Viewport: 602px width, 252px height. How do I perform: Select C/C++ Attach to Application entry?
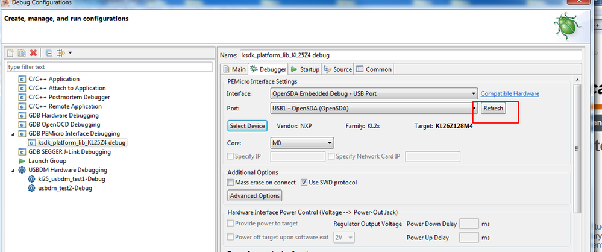67,88
